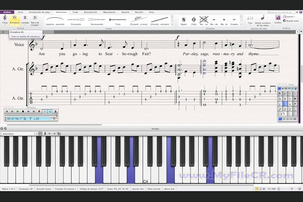Image resolution: width=303 pixels, height=202 pixels.
Task: Click the Altura real status bar entry
Action: [169, 189]
